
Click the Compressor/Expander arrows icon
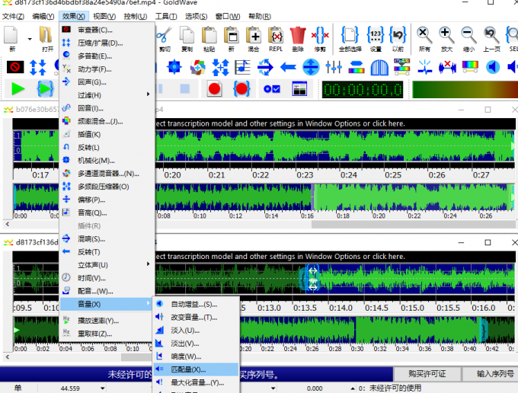pos(37,67)
